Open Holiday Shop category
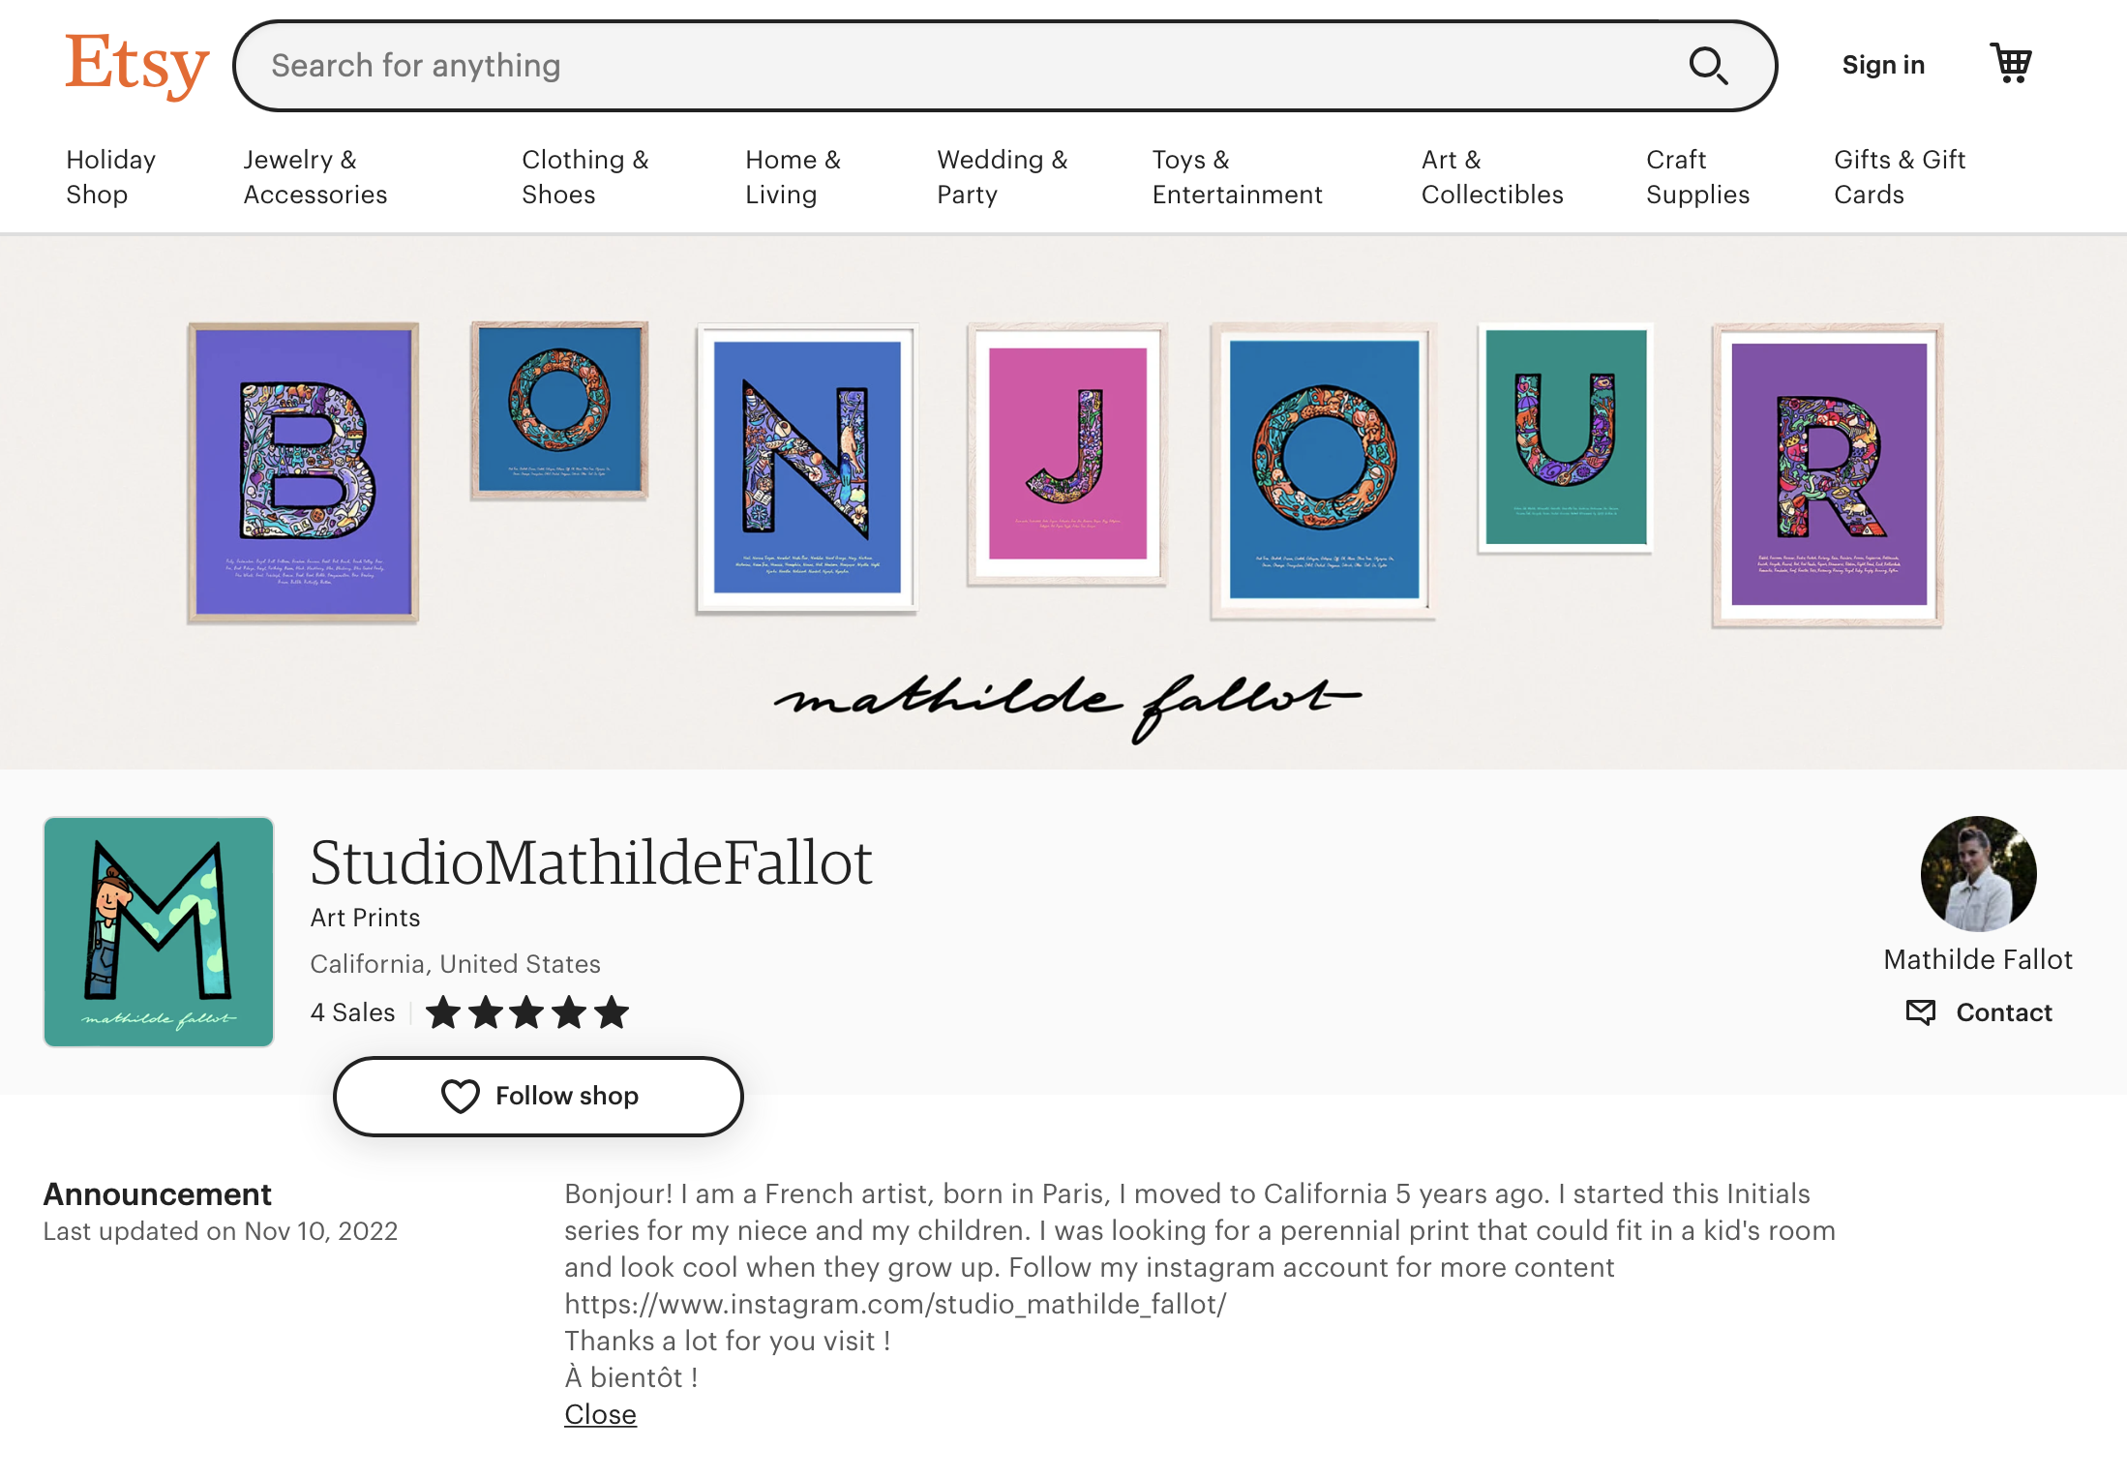Image resolution: width=2127 pixels, height=1479 pixels. [x=110, y=177]
